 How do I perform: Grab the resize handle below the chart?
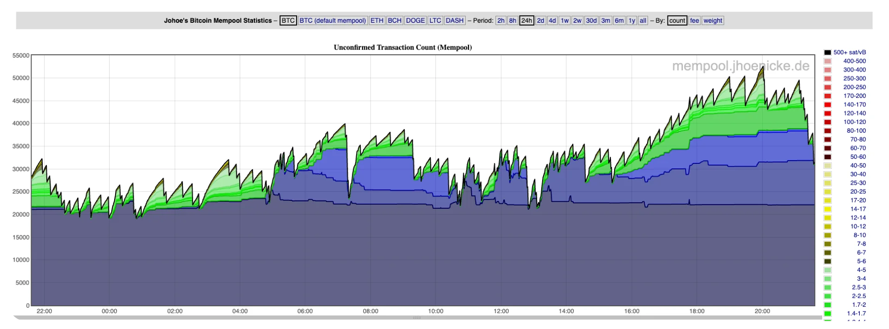pyautogui.click(x=416, y=318)
